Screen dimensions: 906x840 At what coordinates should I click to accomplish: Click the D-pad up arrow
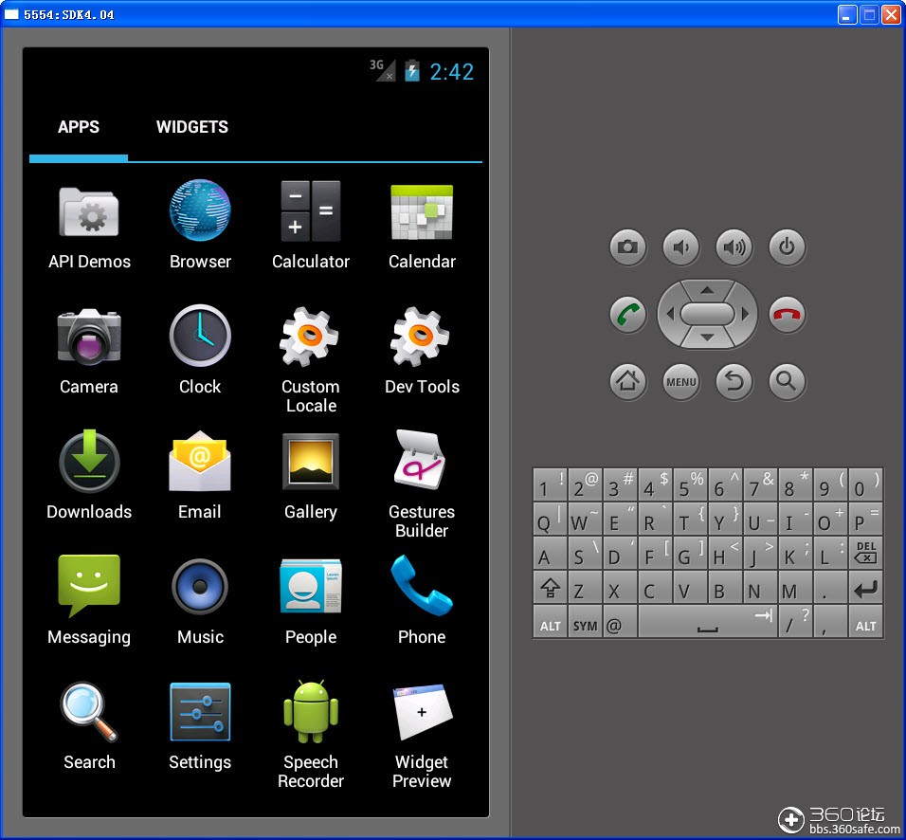point(707,290)
